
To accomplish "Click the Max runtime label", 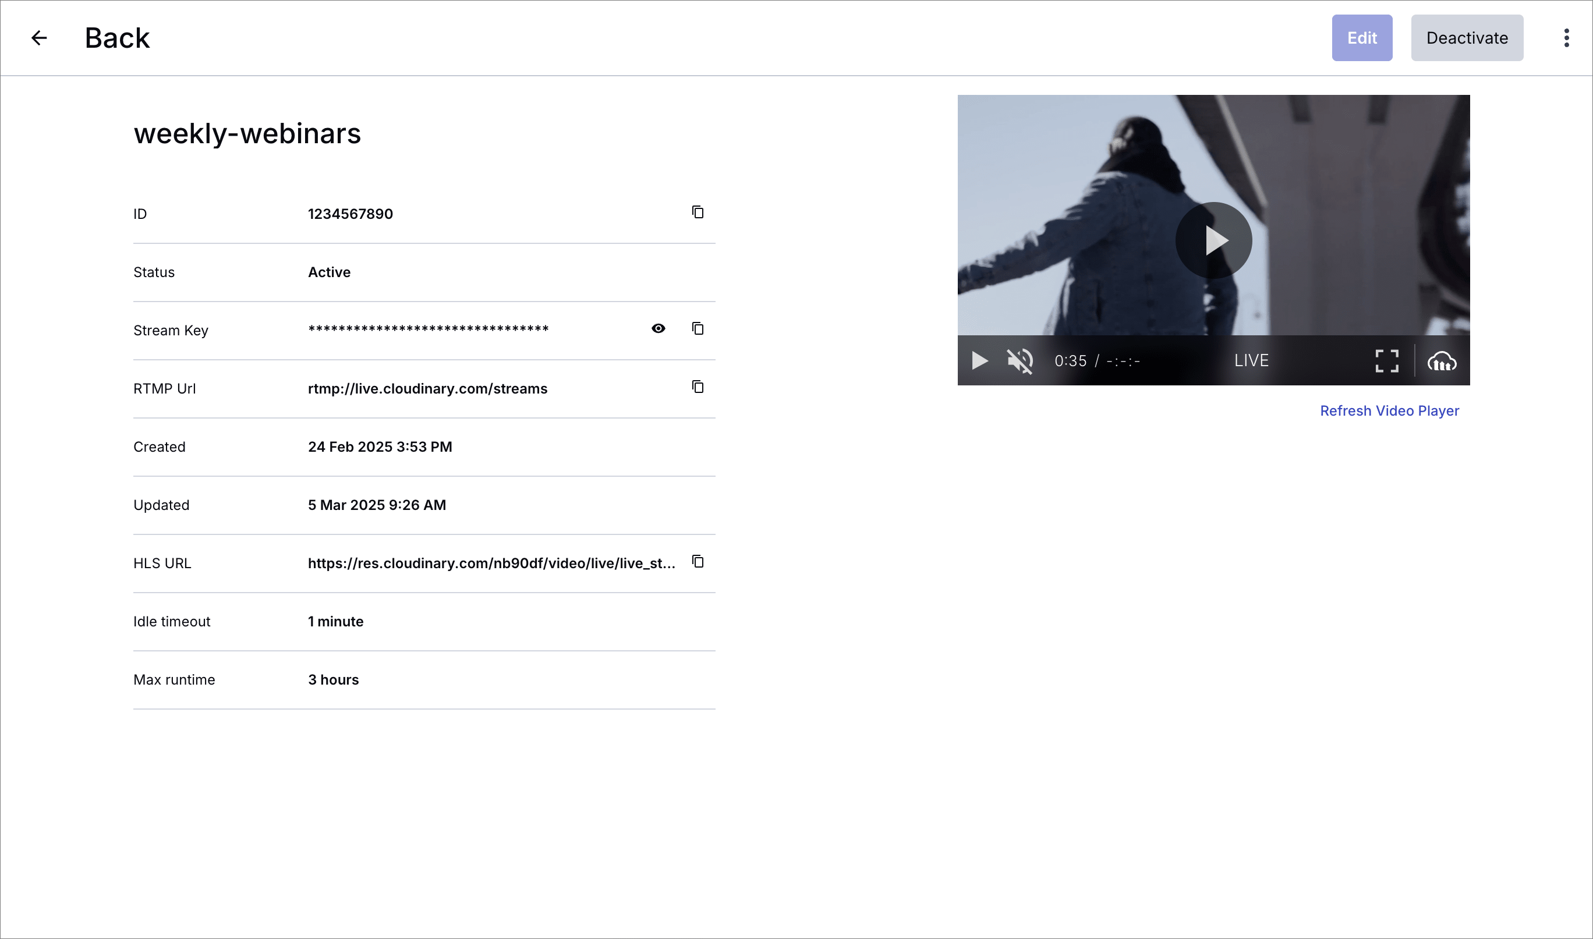I will pos(174,679).
